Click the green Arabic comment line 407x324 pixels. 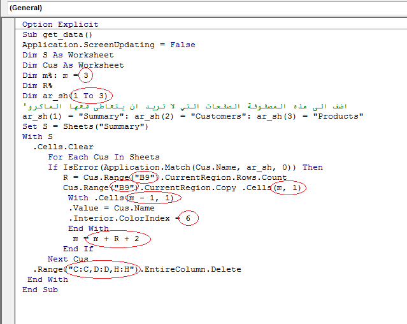click(185, 107)
